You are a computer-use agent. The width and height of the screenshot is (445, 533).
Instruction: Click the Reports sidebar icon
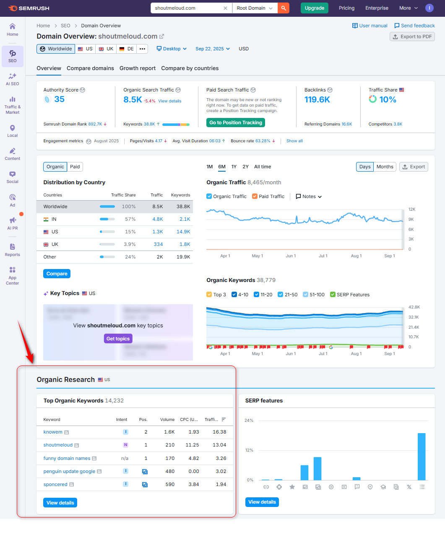tap(12, 250)
